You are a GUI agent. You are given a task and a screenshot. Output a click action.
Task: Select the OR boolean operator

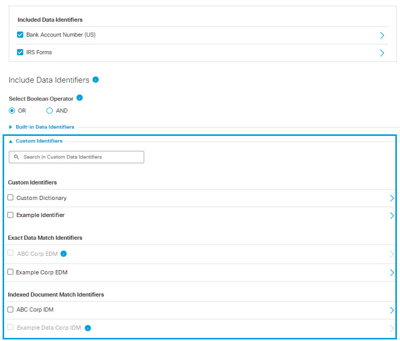point(12,111)
